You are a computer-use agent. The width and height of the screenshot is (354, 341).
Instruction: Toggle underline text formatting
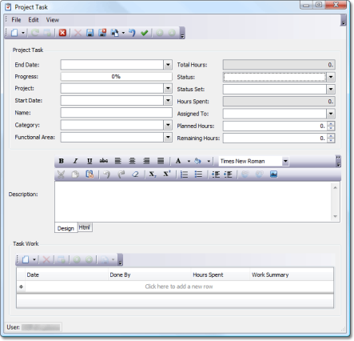(89, 161)
